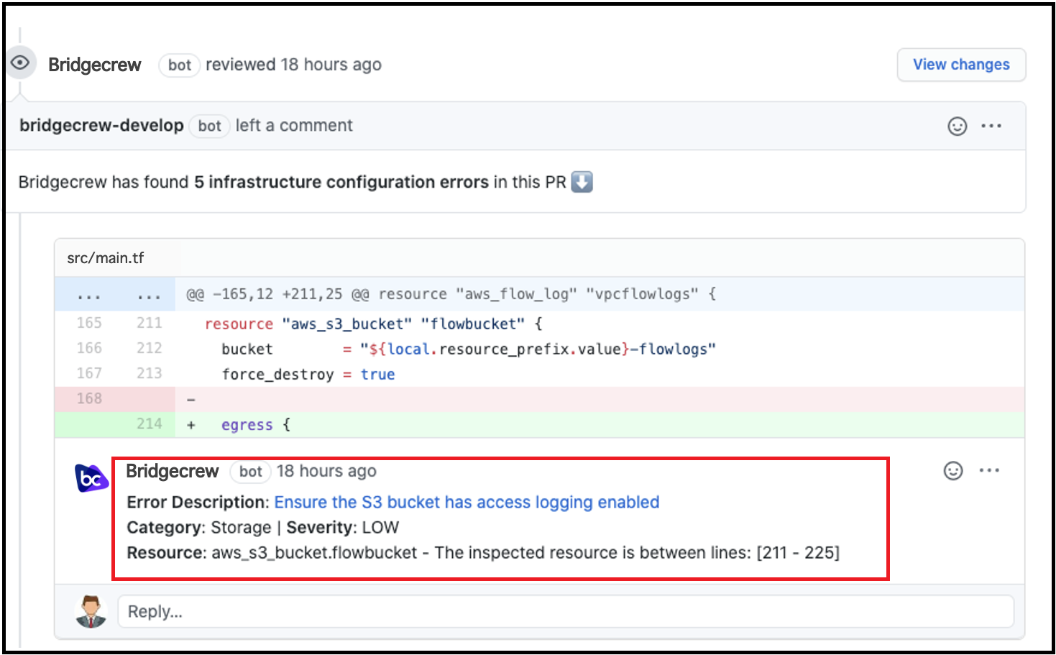Select deleted diff line 168
The width and height of the screenshot is (1056, 655).
[539, 399]
